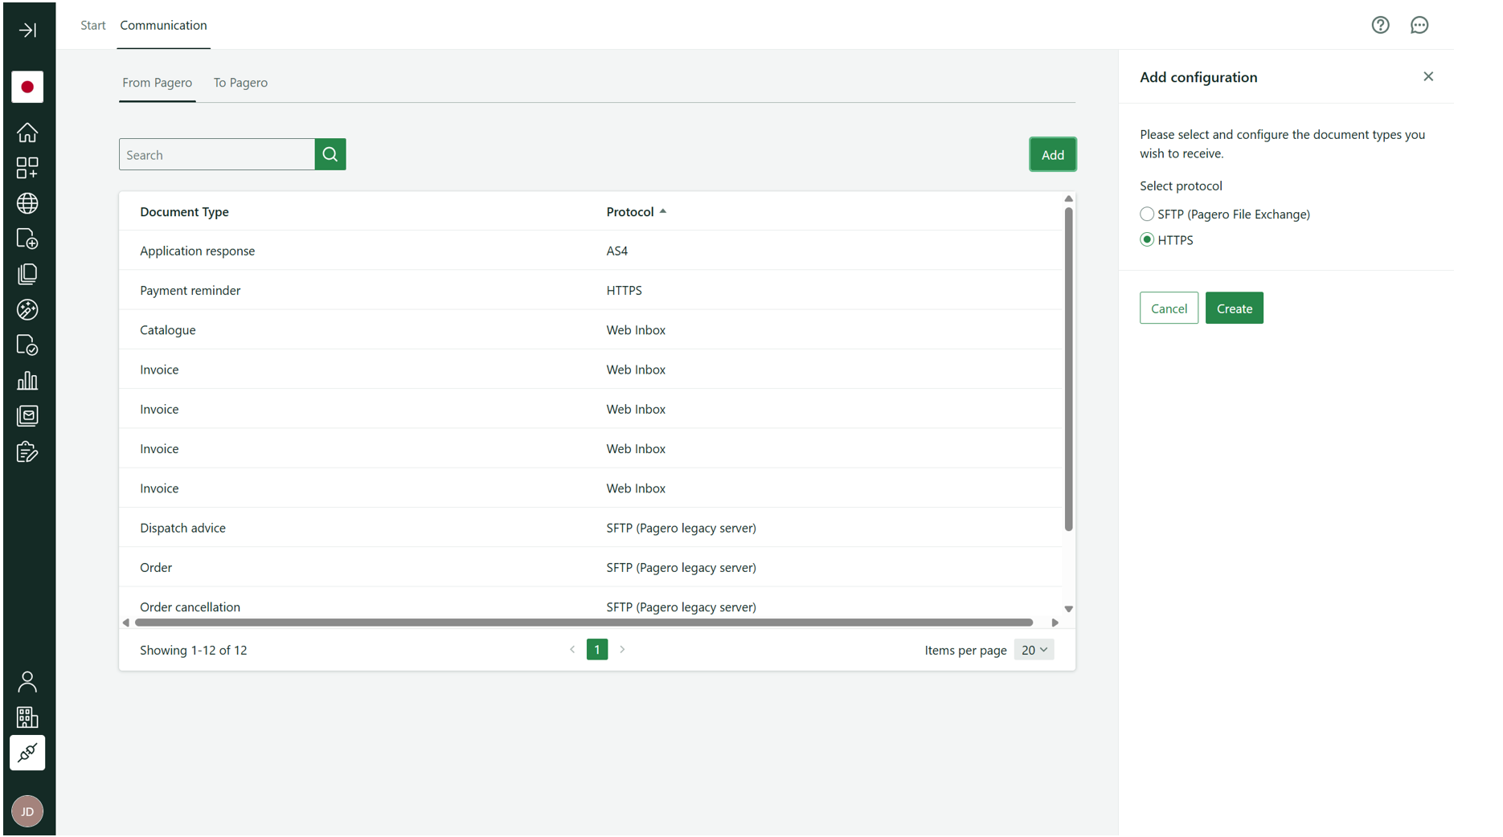Click the horizontal table scrollbar

[x=584, y=623]
